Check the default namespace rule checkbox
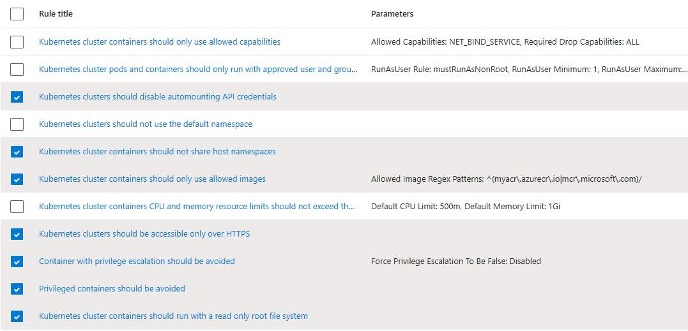Screen dimensions: 688x331 pos(17,124)
